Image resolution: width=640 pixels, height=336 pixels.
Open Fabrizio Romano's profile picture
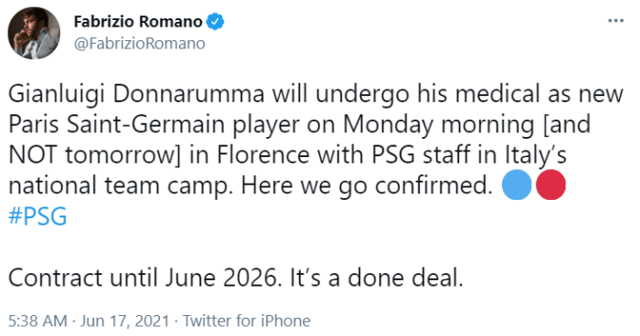coord(34,33)
